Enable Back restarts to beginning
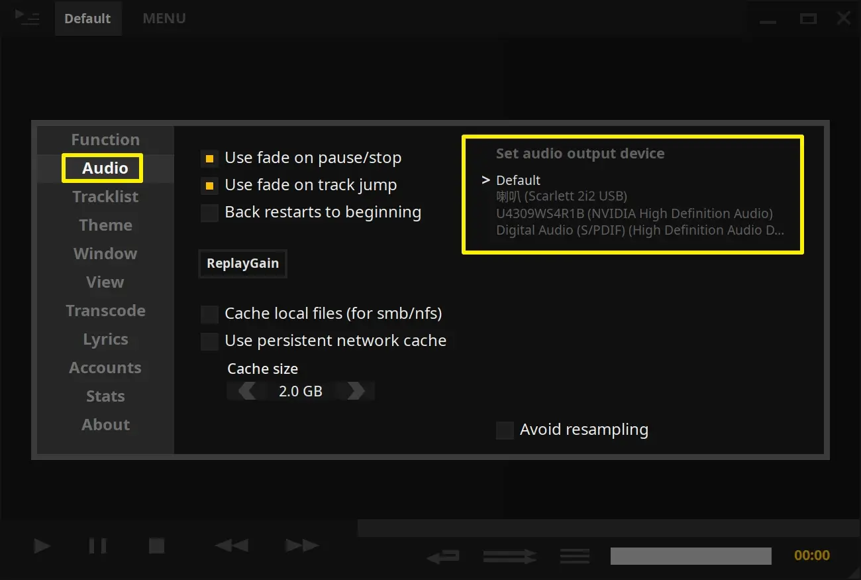This screenshot has height=580, width=861. [209, 213]
